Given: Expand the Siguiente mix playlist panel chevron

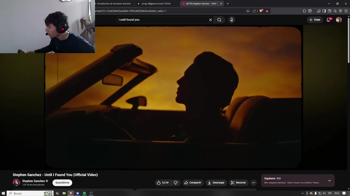Looking at the screenshot, I should [329, 181].
